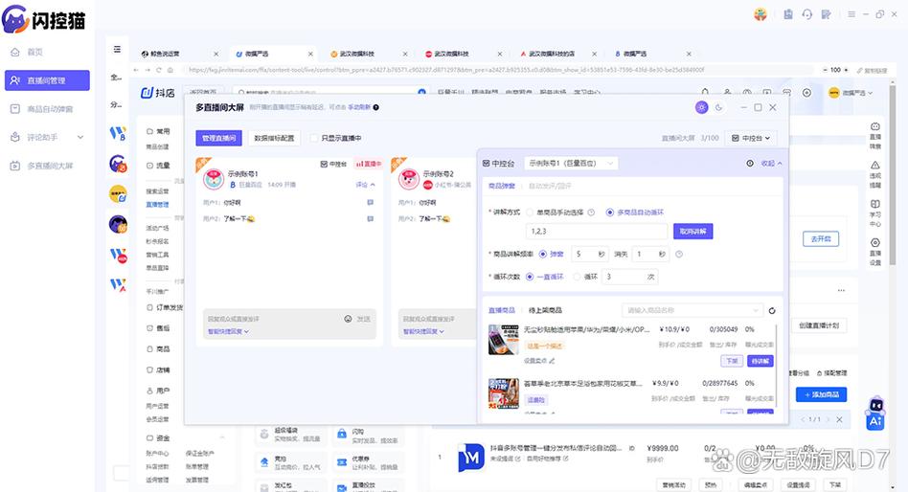
Task: Click the browser back arrow
Action: pyautogui.click(x=135, y=70)
